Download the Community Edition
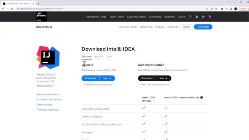The height and width of the screenshot is (140, 249). [147, 78]
